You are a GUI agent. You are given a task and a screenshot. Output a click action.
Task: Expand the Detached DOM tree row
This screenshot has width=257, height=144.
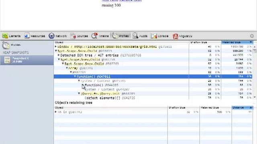click(x=59, y=55)
